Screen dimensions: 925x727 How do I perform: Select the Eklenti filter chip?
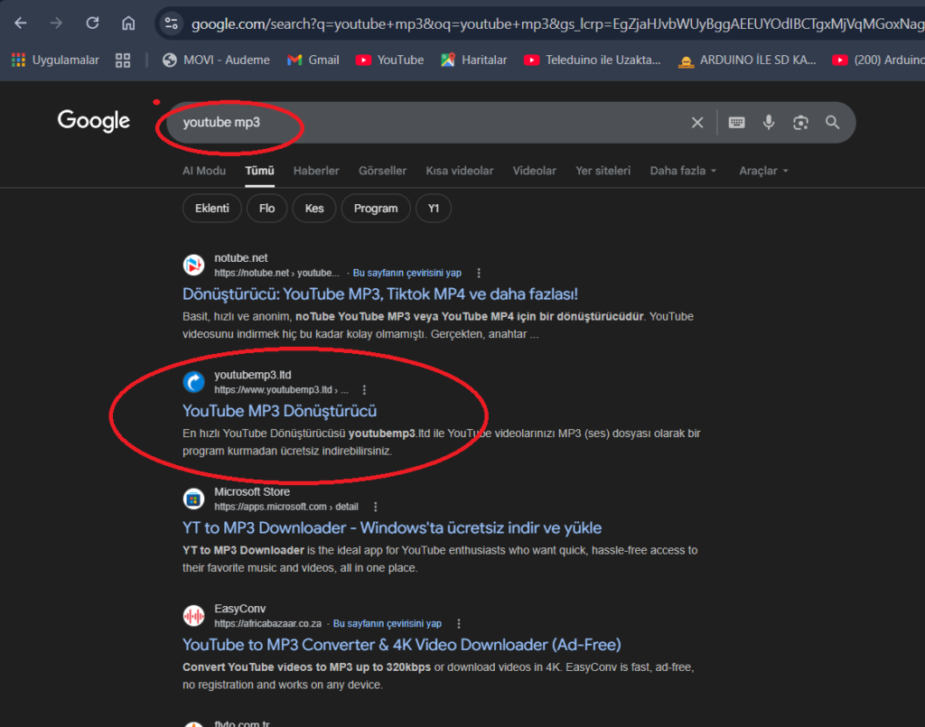212,209
